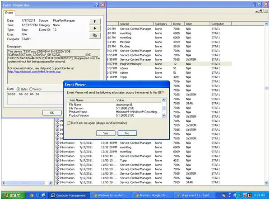This screenshot has width=270, height=200.
Task: Open the go.microsoft.com fwlink events link
Action: (x=34, y=71)
